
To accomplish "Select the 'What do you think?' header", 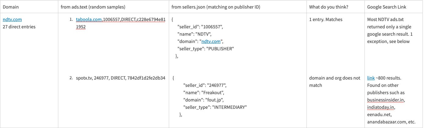I will pos(328,7).
